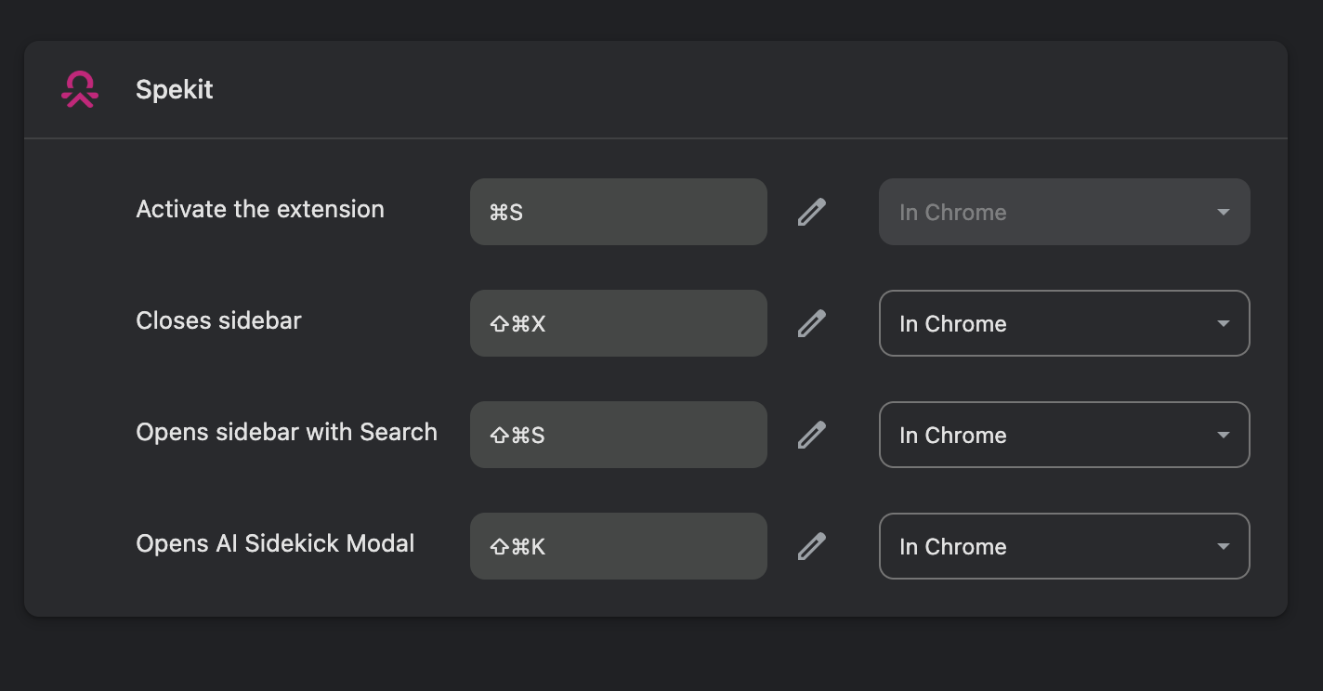Open scope dropdown for Opens sidebar with Search
The image size is (1323, 691).
pyautogui.click(x=1065, y=435)
